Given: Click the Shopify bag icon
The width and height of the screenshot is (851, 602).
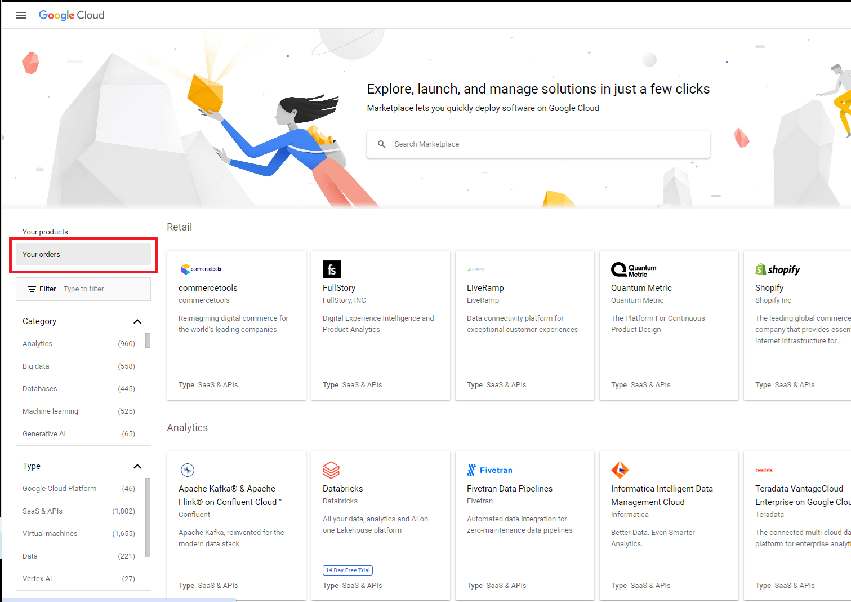Looking at the screenshot, I should click(x=761, y=269).
